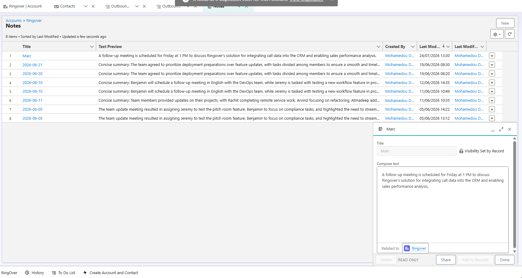Click the Ringover related record icon
The image size is (522, 278).
(407, 248)
